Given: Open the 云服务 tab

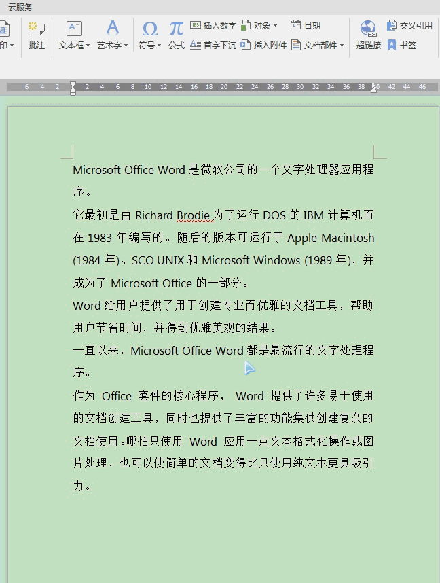Looking at the screenshot, I should 20,7.
